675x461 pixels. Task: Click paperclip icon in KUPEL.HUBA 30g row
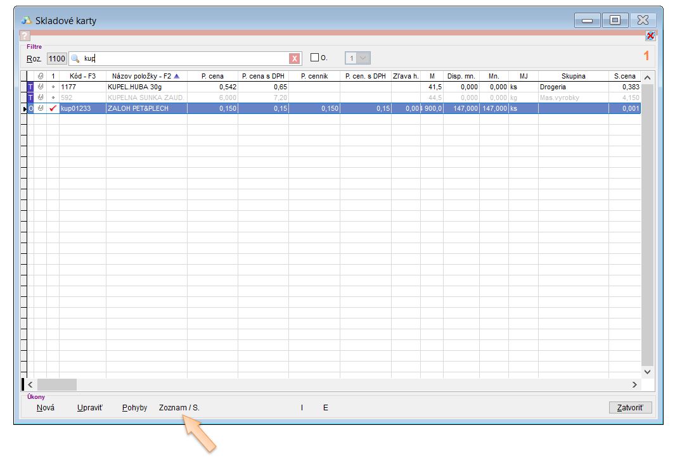coord(41,87)
